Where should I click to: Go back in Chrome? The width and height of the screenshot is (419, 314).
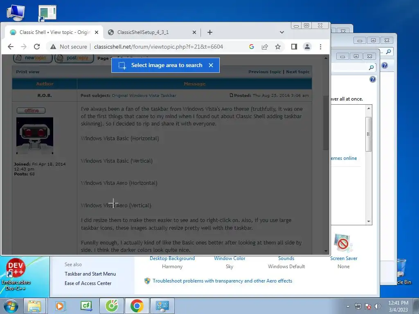pos(10,47)
